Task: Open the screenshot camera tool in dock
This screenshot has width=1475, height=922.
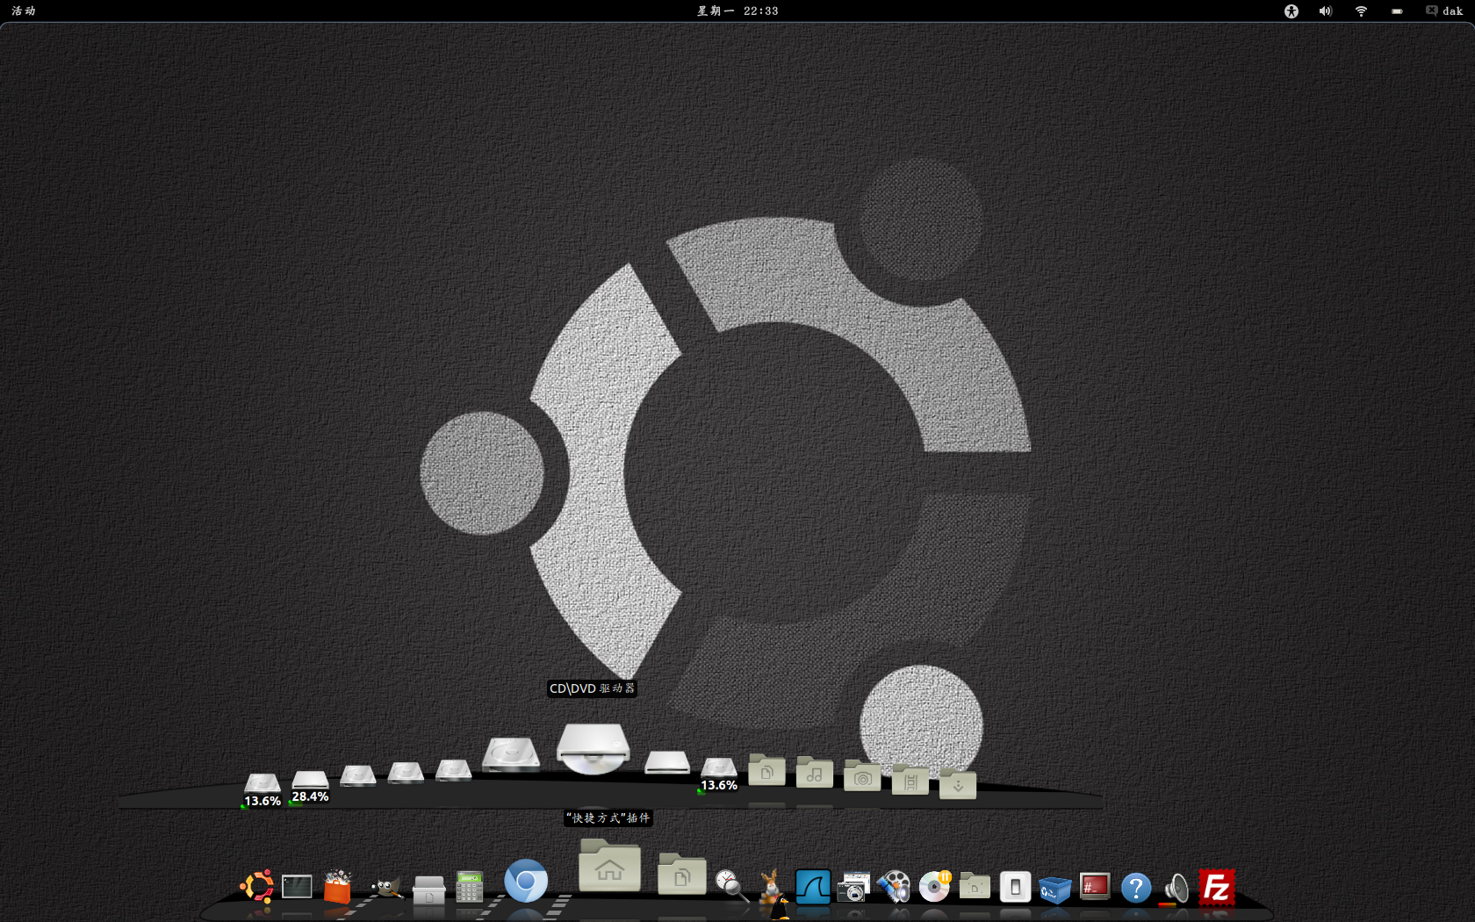Action: [x=853, y=887]
